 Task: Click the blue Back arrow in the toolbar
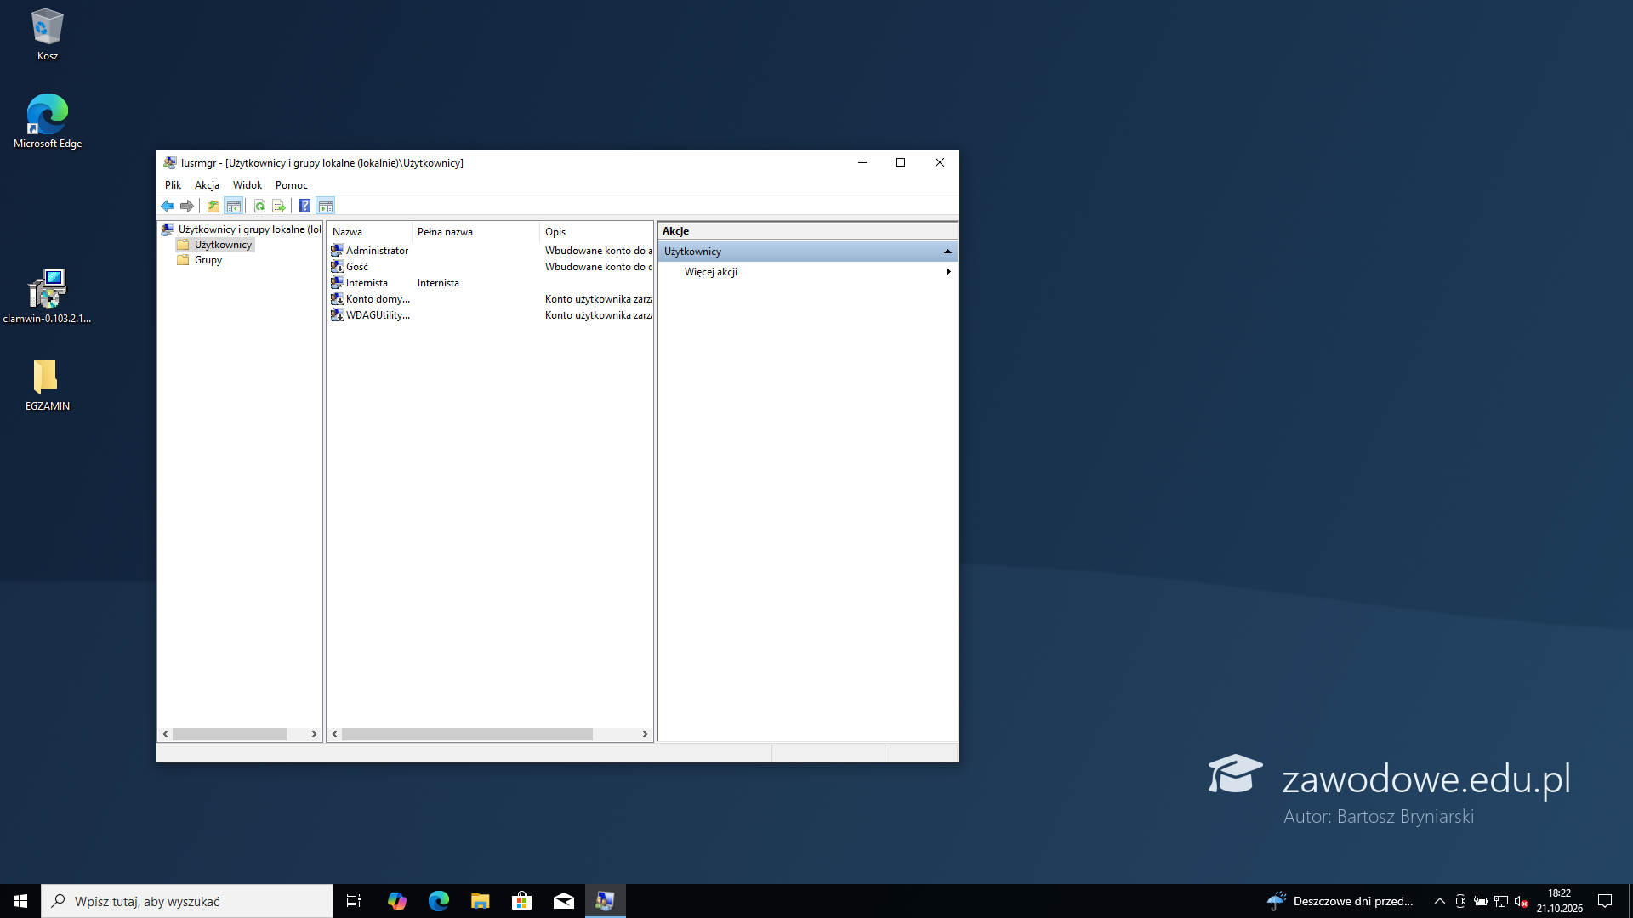click(168, 206)
